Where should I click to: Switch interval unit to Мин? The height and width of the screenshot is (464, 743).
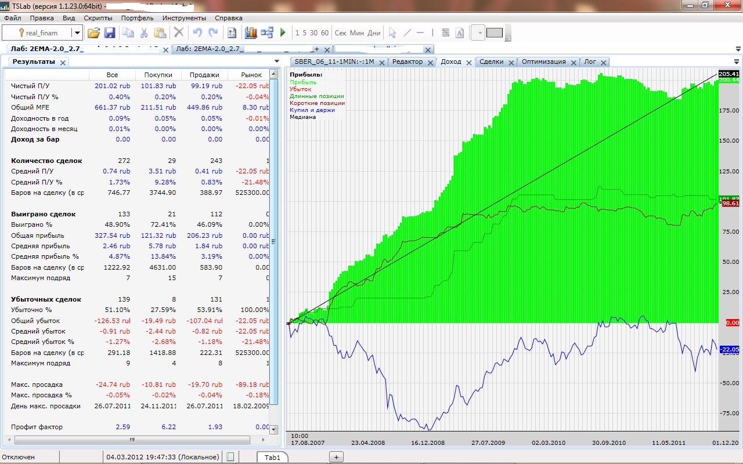(357, 33)
